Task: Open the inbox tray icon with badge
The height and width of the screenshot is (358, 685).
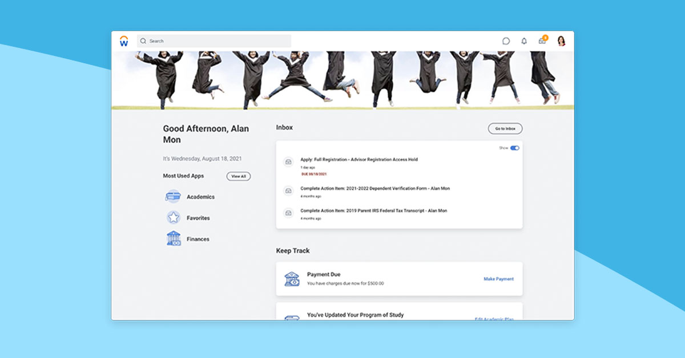Action: [542, 41]
